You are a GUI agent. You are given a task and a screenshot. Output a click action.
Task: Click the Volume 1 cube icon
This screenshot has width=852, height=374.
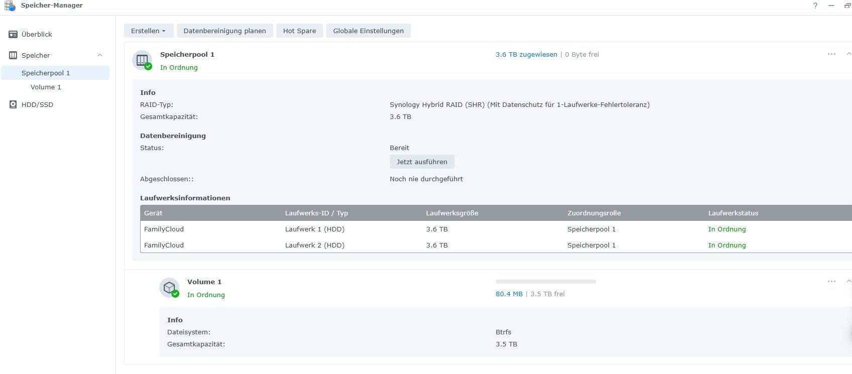(169, 288)
